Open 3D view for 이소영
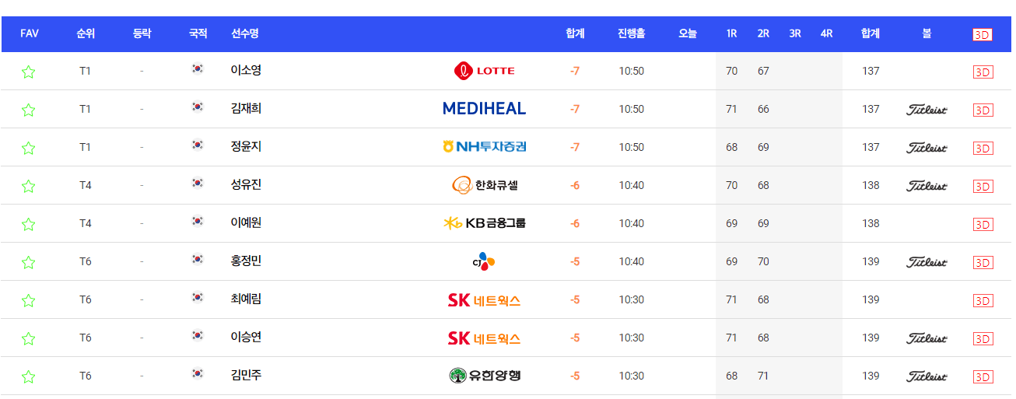Screen dimensions: 1016x399 (983, 72)
